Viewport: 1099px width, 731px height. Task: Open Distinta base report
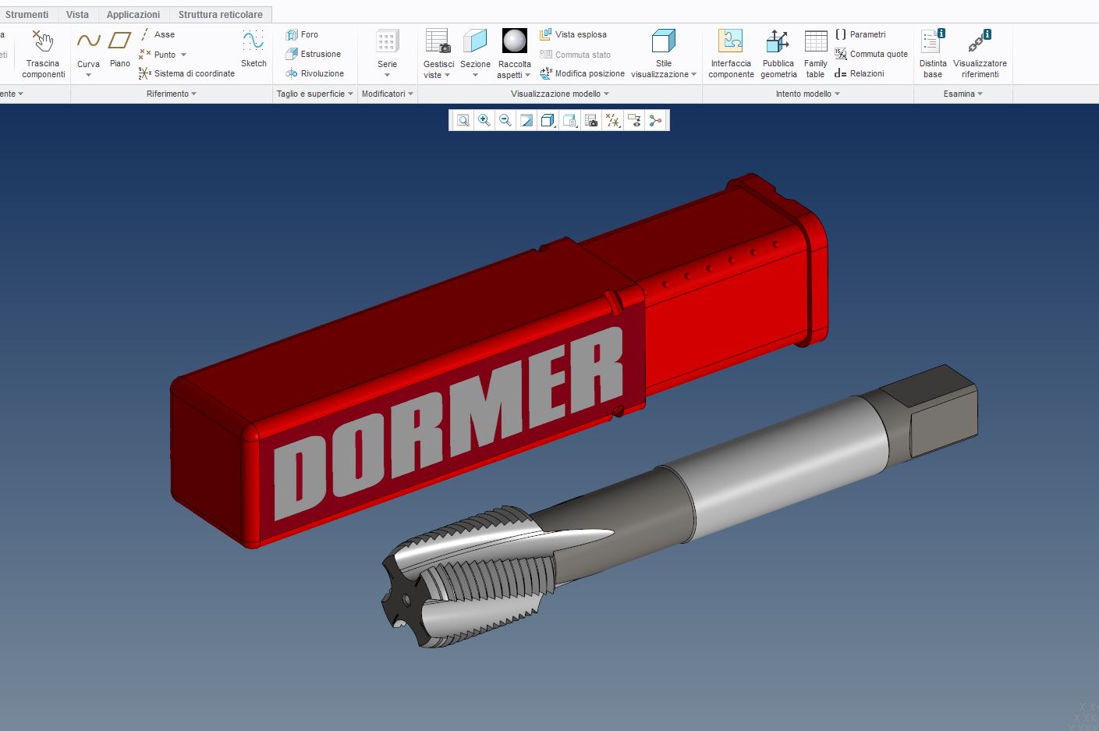(933, 53)
